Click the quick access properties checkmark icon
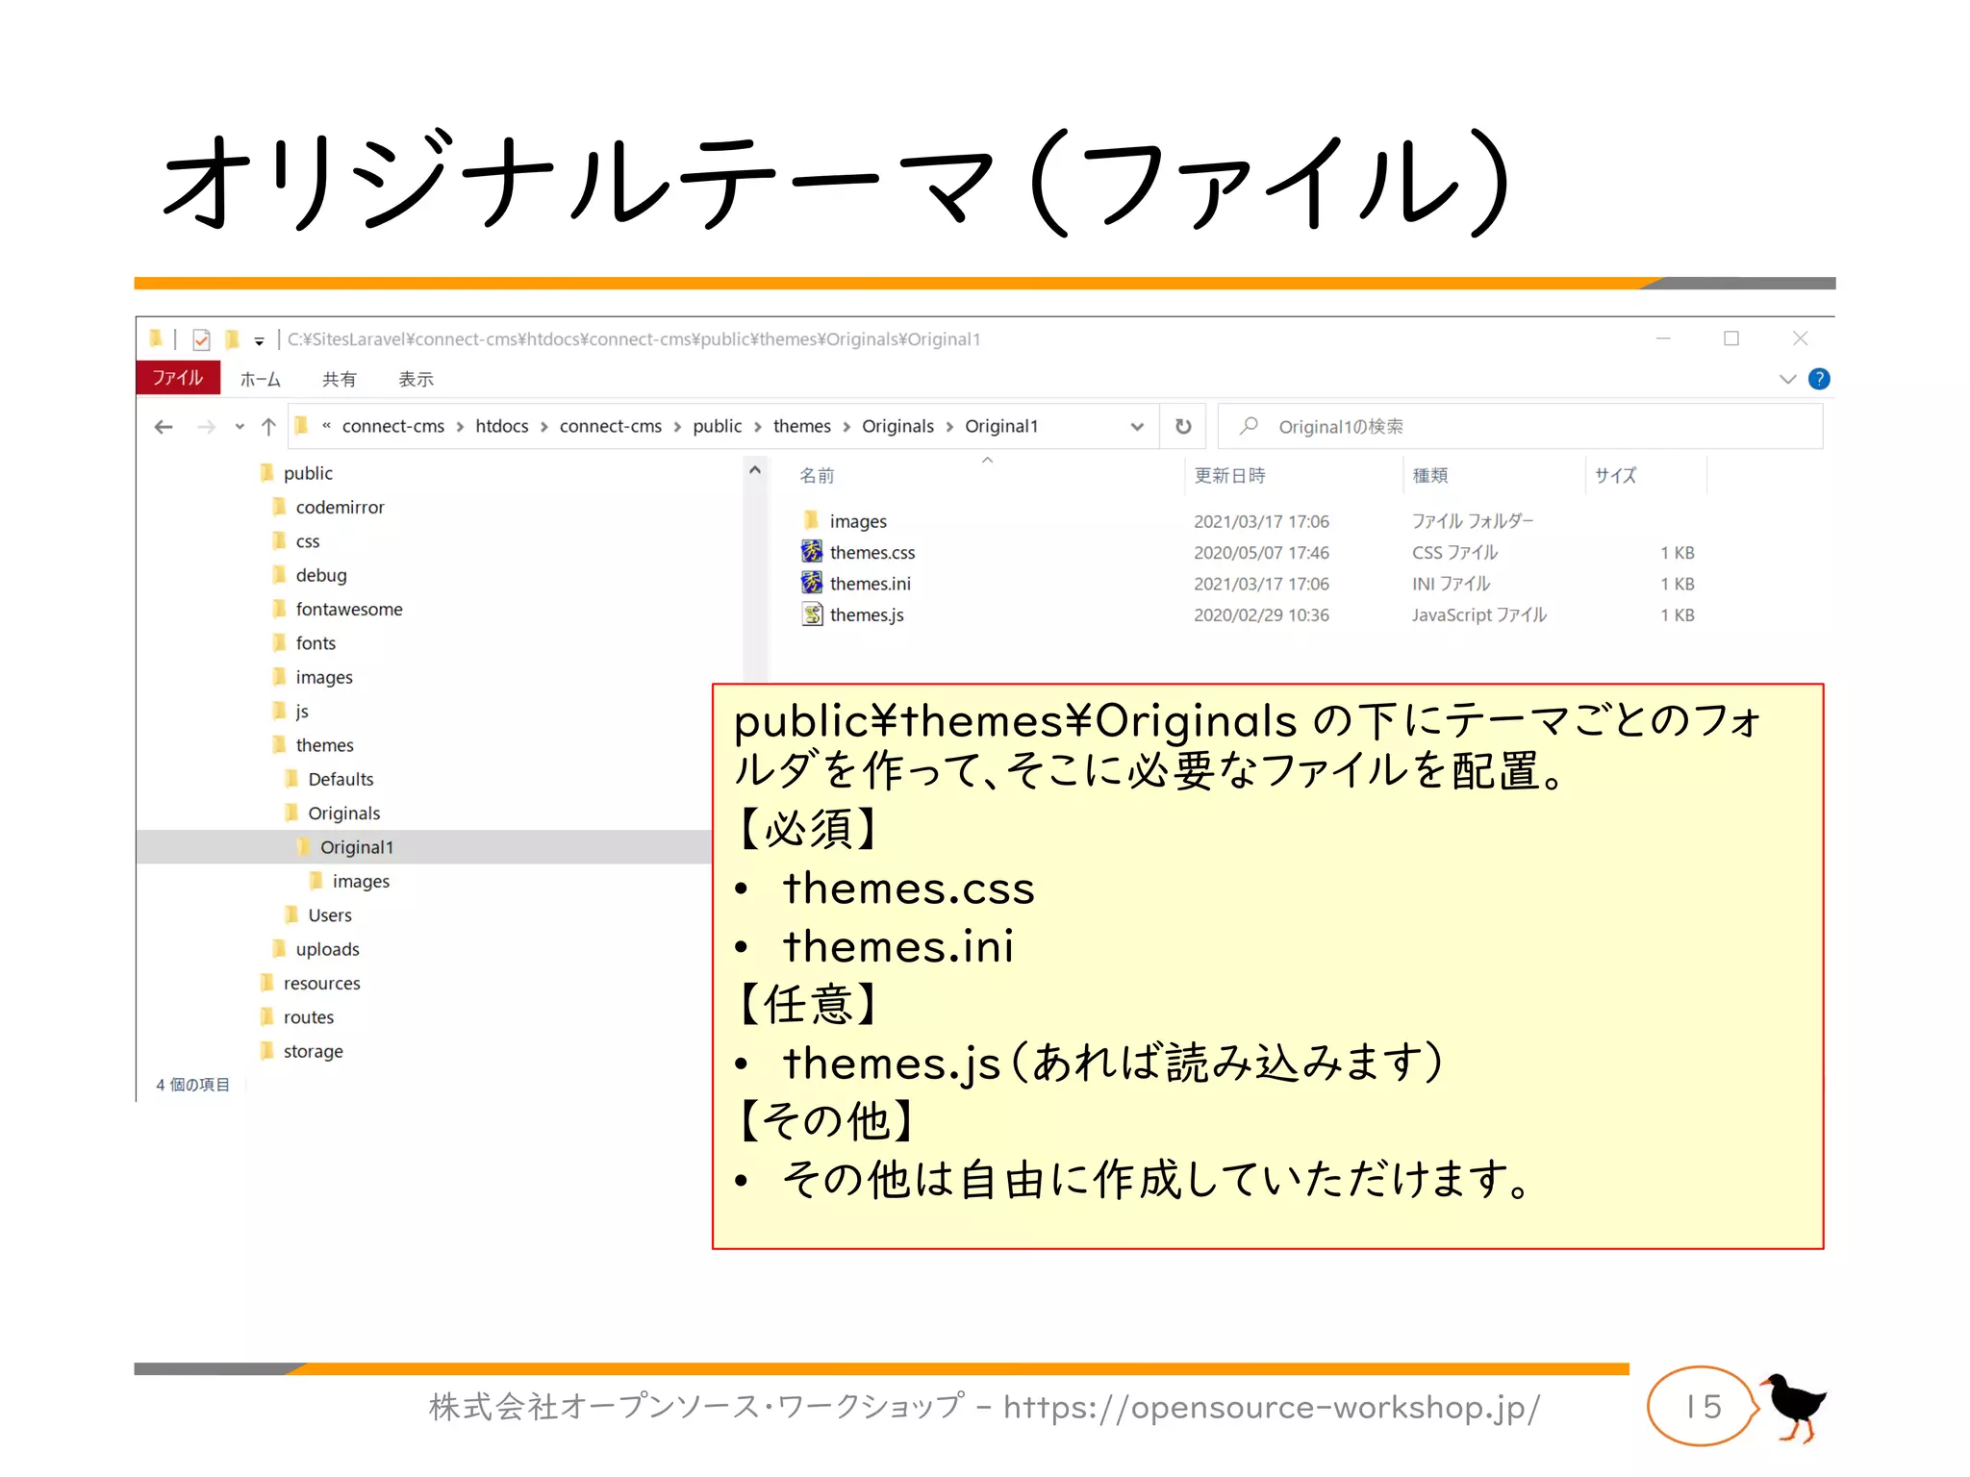1970x1477 pixels. pyautogui.click(x=201, y=339)
